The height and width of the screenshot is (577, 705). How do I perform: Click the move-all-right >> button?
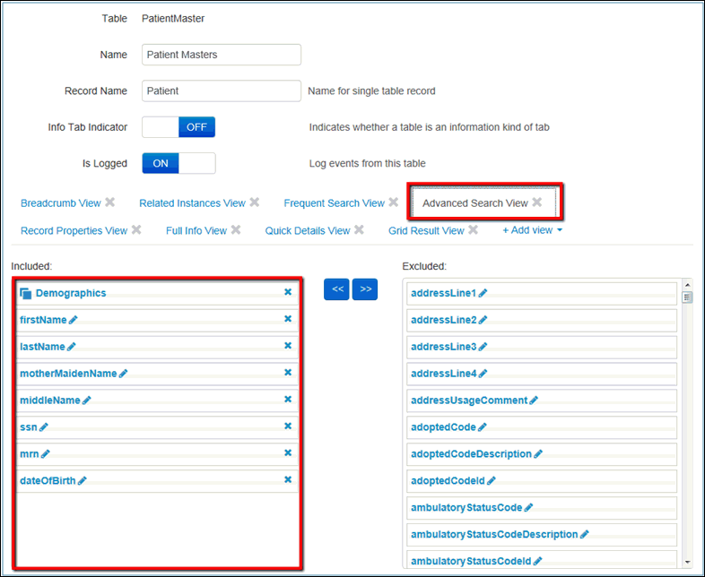[x=365, y=289]
